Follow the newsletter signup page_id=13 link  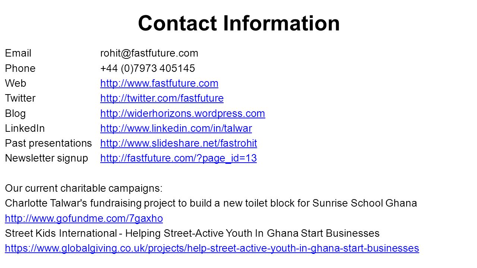[179, 159]
